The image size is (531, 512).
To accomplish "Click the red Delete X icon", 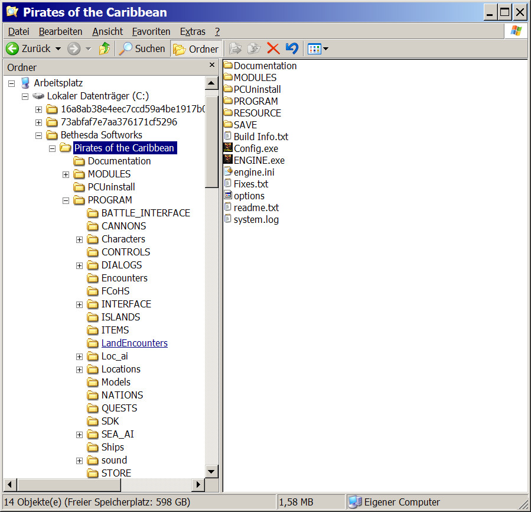I will [x=273, y=49].
